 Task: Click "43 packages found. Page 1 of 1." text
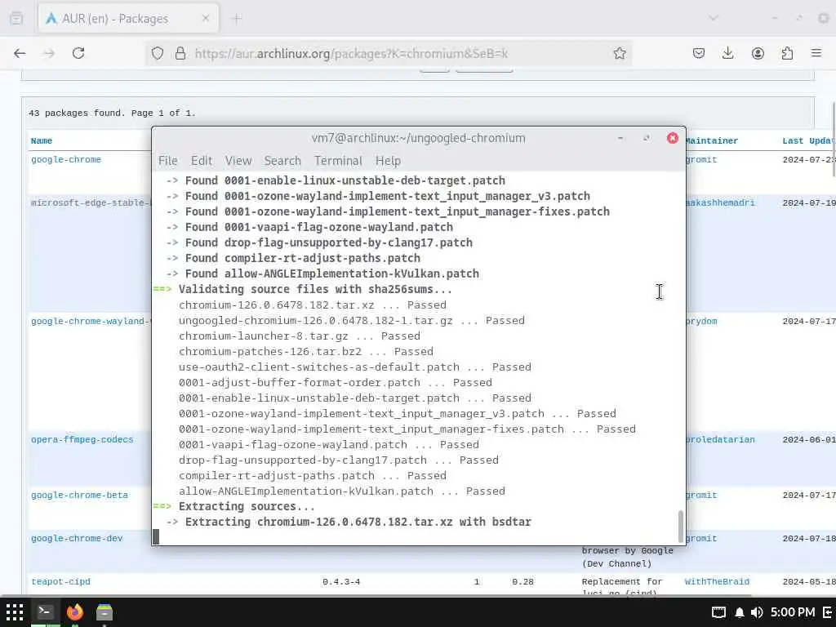112,113
